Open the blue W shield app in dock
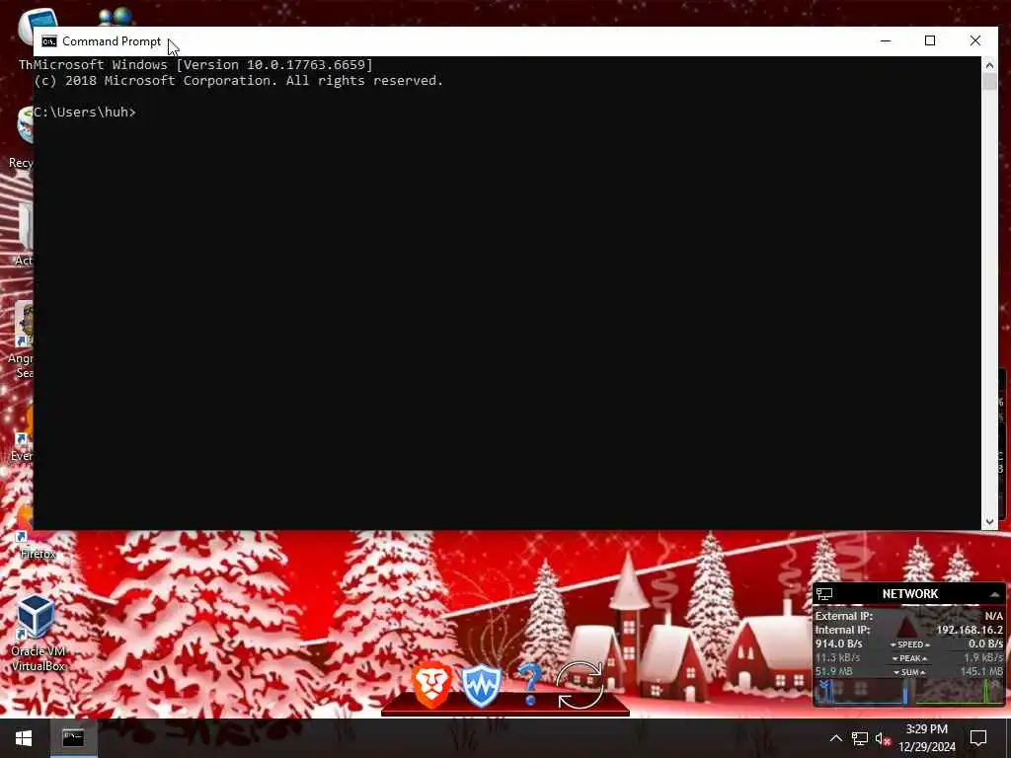Screen dimensions: 1011x758 coord(481,687)
